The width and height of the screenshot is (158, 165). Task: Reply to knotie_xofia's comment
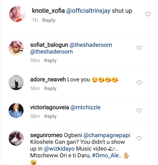click(49, 20)
